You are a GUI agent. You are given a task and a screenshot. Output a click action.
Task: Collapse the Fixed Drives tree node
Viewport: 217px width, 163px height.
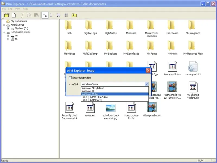coord(4,25)
